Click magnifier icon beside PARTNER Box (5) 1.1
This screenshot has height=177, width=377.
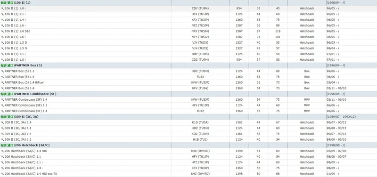pyautogui.click(x=2, y=71)
